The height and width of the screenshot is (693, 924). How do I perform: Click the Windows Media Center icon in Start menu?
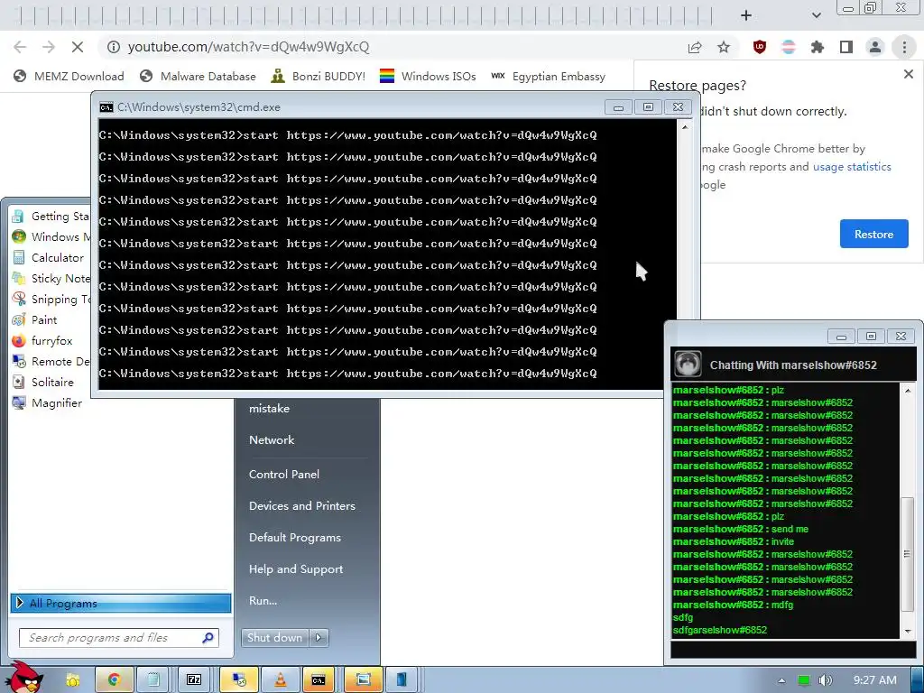[19, 236]
